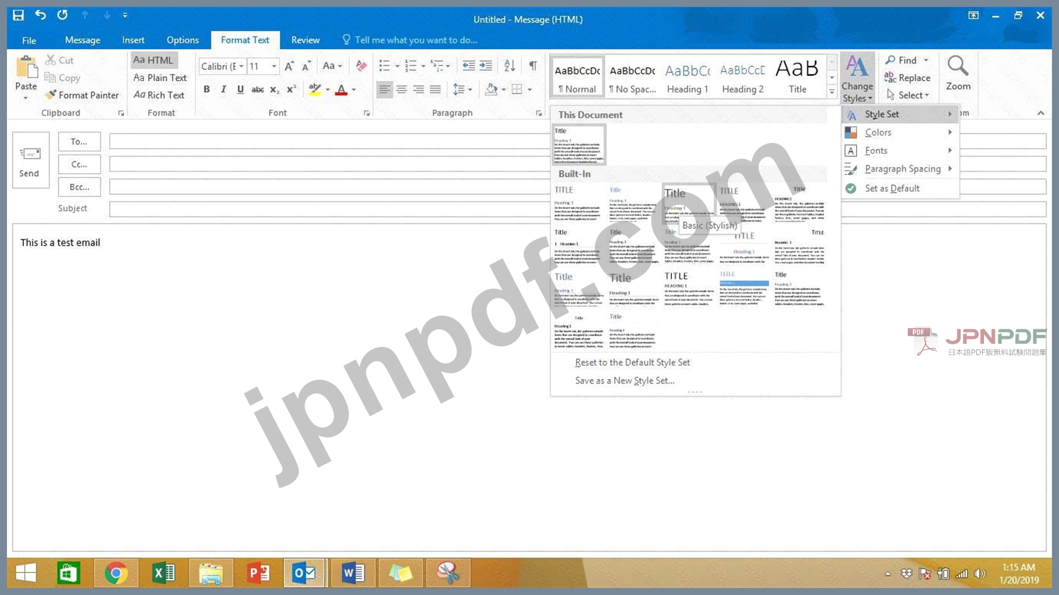1059x595 pixels.
Task: Click the Show/Hide paragraph marks icon
Action: pos(533,66)
